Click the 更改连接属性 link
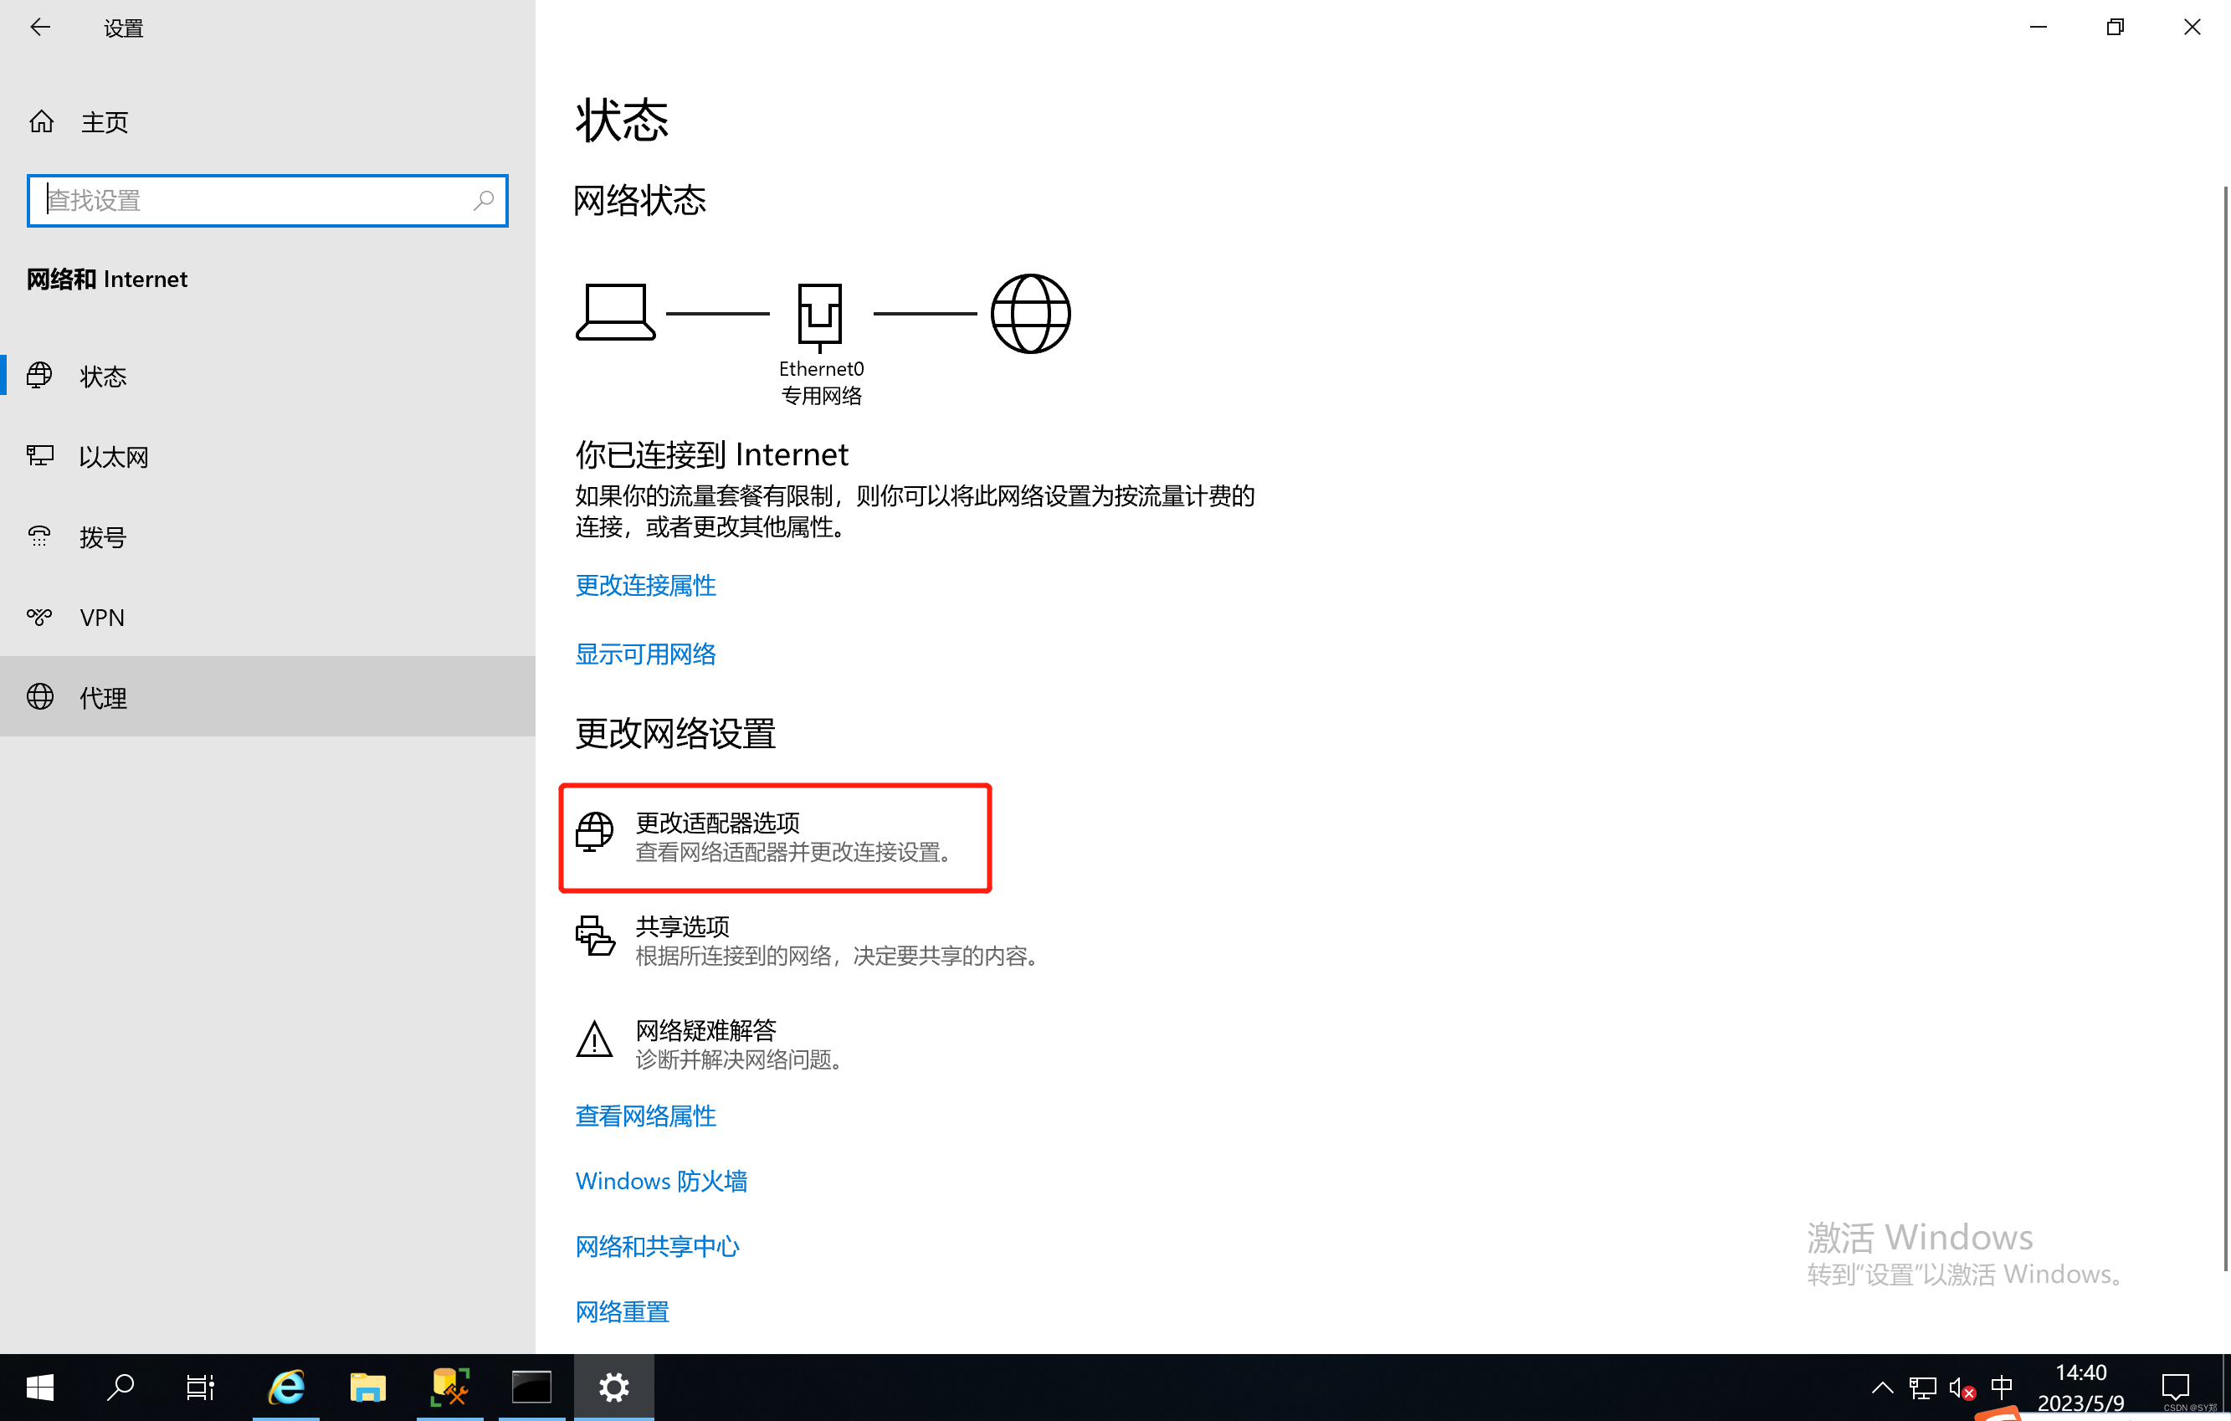Image resolution: width=2231 pixels, height=1421 pixels. pos(646,586)
